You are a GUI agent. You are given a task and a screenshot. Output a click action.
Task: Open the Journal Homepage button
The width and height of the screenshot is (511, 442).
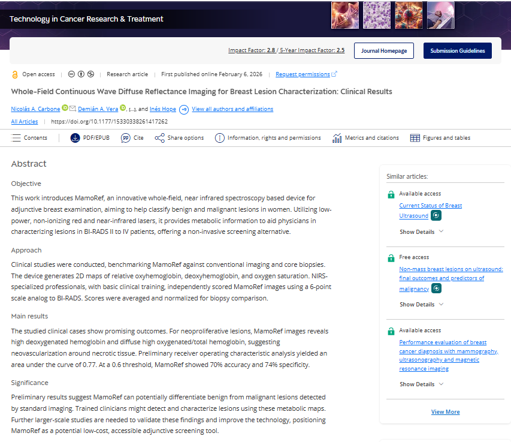point(383,50)
